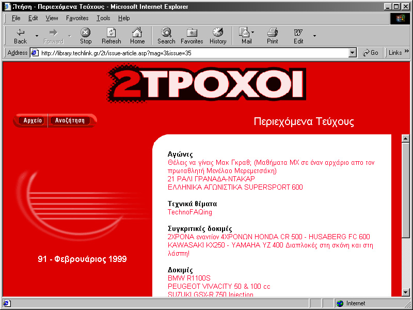The image size is (413, 310).
Task: Click the Συγκριτικές δοκιμές section heading
Action: (200, 228)
